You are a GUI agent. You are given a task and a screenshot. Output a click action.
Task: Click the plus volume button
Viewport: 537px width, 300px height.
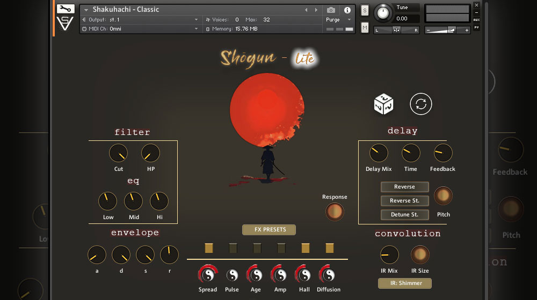[467, 31]
